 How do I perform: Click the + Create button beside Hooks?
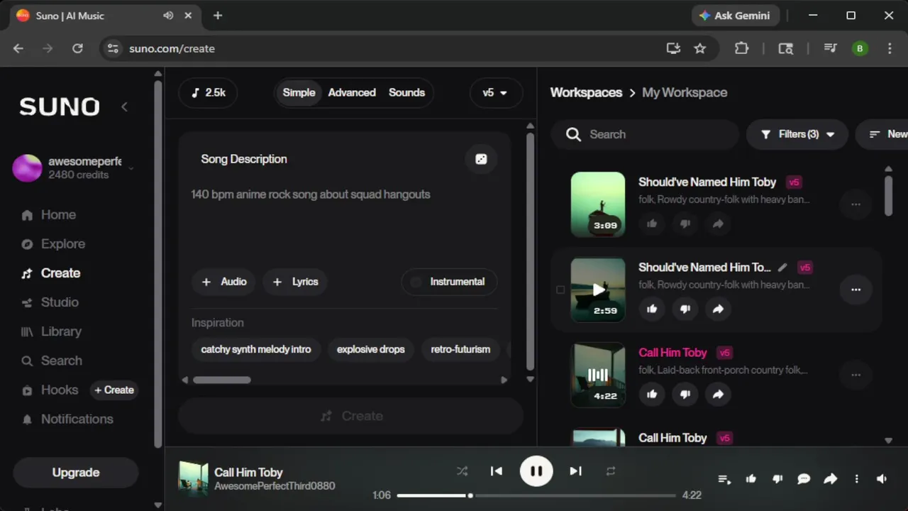113,390
